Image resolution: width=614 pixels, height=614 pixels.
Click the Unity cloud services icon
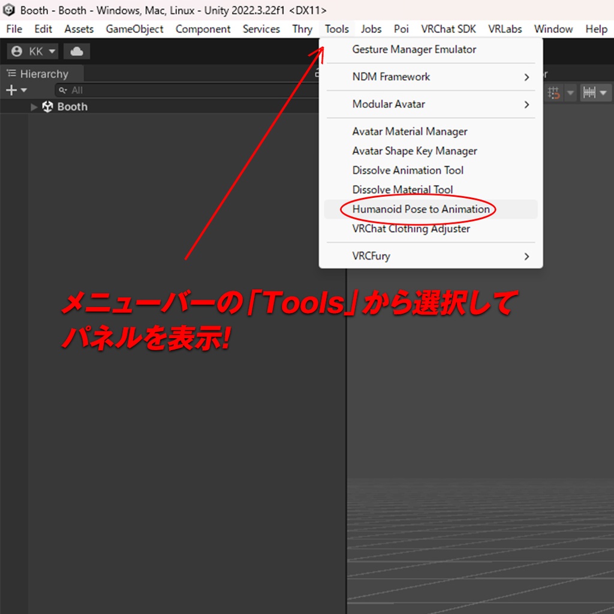point(76,51)
